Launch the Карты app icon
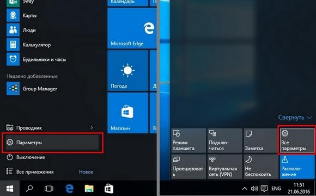 [13, 15]
